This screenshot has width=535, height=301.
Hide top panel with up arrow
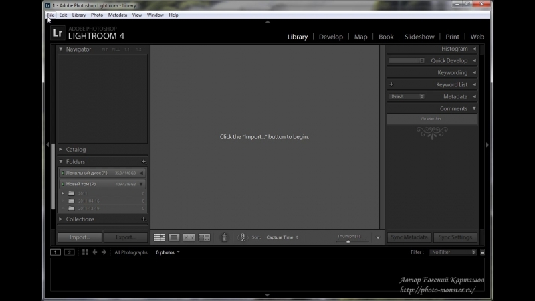point(267,21)
